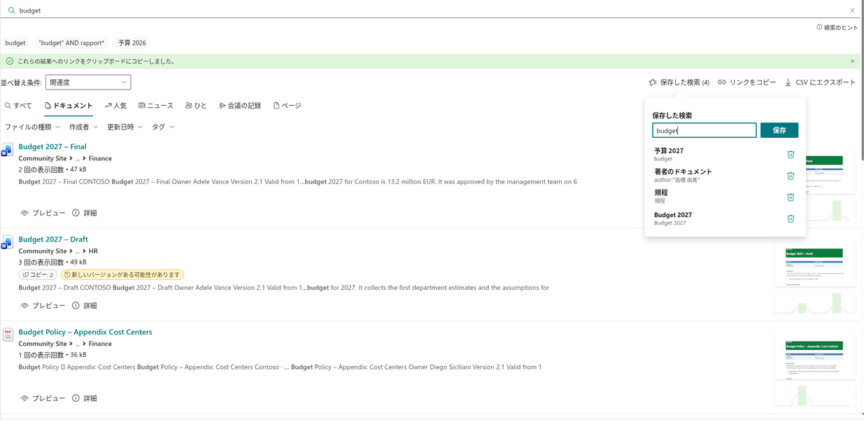Open the 並べ替え条件 関連度 sort dropdown
This screenshot has width=864, height=441.
tap(88, 82)
